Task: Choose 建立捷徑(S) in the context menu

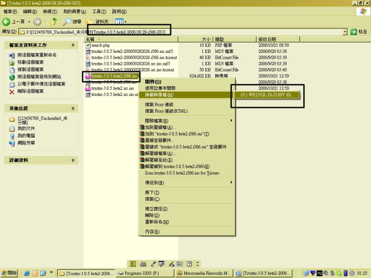Action: (x=186, y=209)
